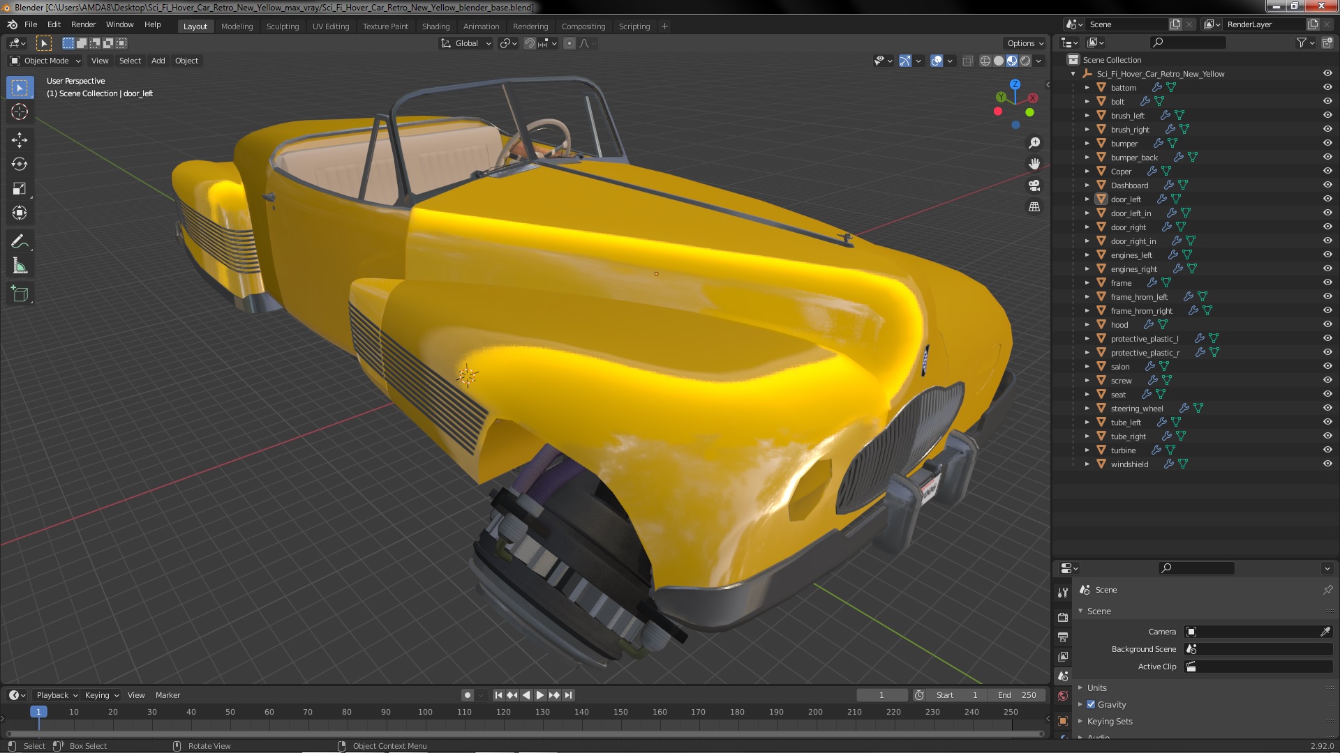
Task: Select the Select Box tool
Action: click(x=20, y=87)
